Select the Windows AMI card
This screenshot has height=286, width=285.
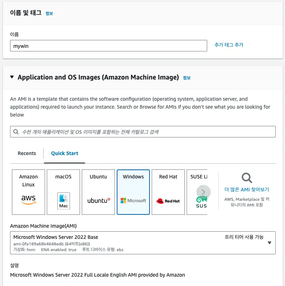(x=133, y=192)
